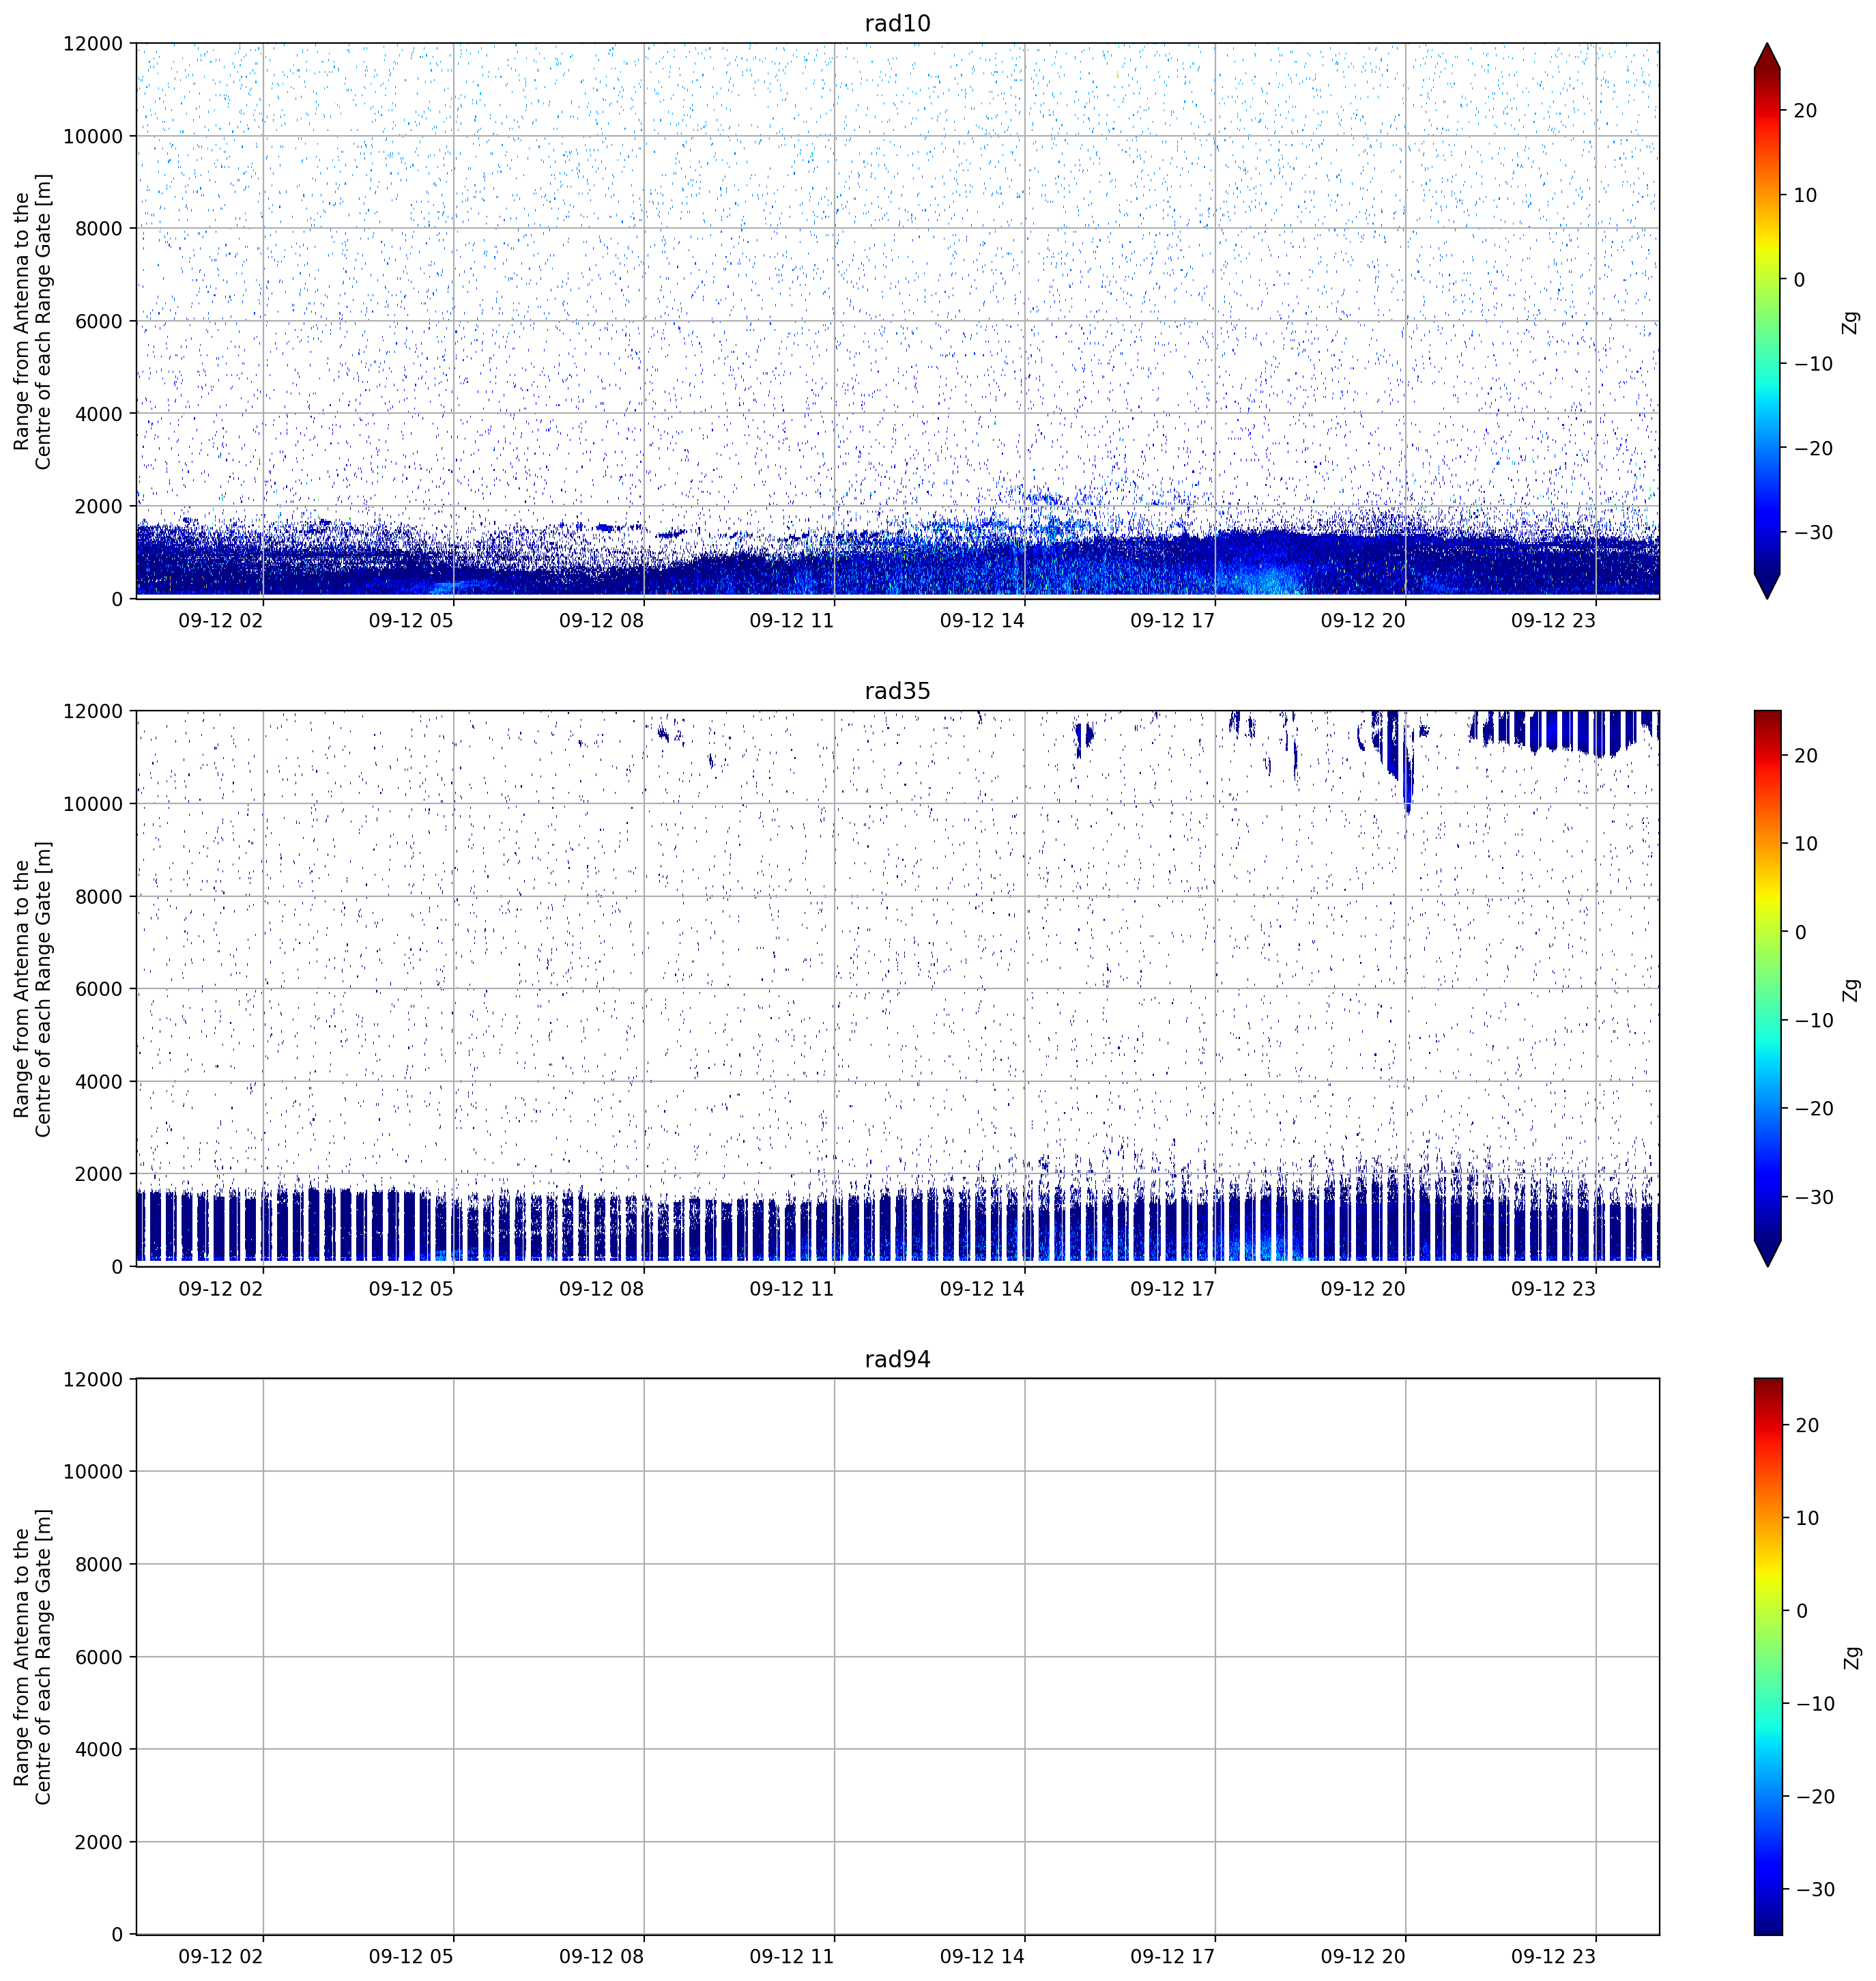Click the 6000 y-tick on rad10 plot

point(99,321)
